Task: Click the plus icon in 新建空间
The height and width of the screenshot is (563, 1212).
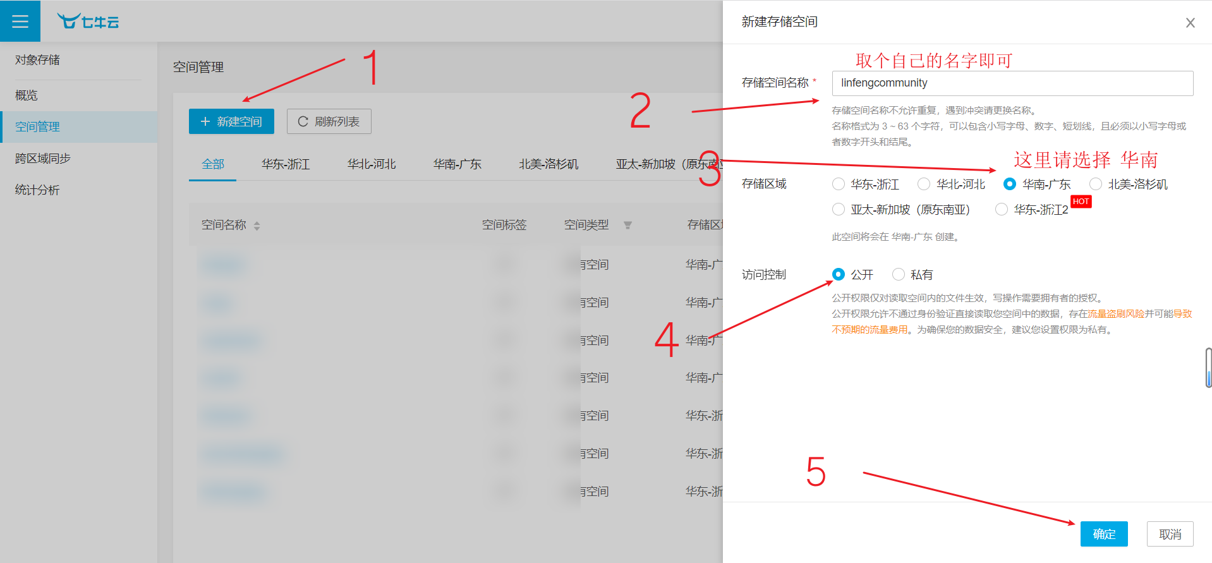Action: [205, 121]
